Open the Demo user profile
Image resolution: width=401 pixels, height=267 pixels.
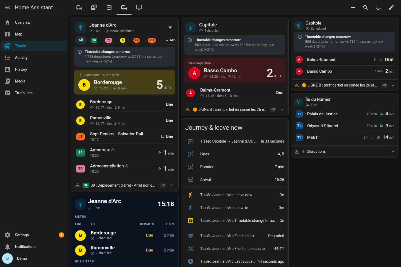coord(34,258)
